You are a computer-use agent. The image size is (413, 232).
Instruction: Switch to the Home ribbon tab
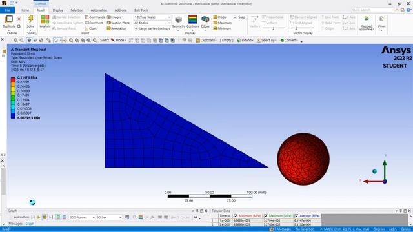coord(25,10)
